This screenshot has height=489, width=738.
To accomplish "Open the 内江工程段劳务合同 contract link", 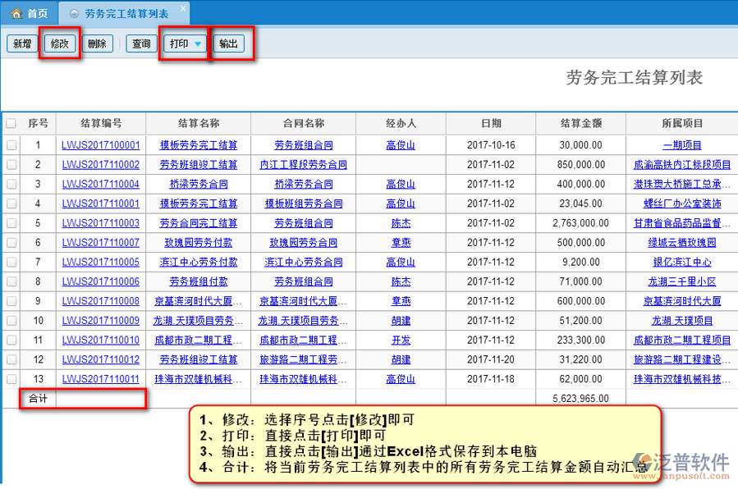I will (x=303, y=165).
